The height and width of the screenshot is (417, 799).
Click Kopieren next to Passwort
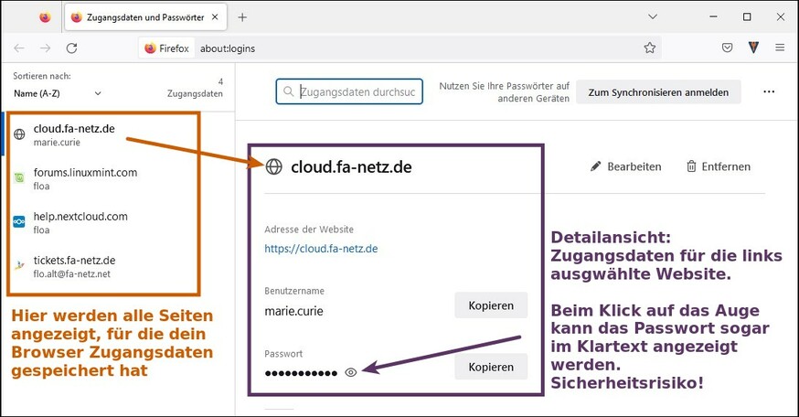pyautogui.click(x=491, y=366)
